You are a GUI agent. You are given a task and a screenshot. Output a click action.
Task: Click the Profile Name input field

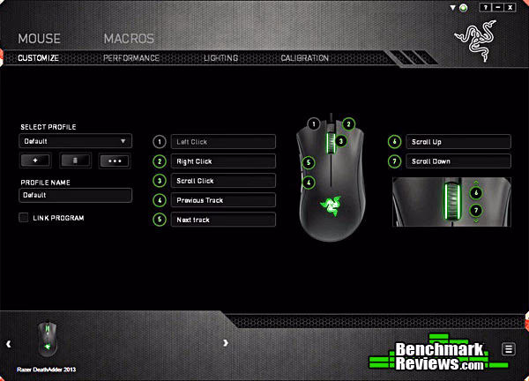pos(76,195)
